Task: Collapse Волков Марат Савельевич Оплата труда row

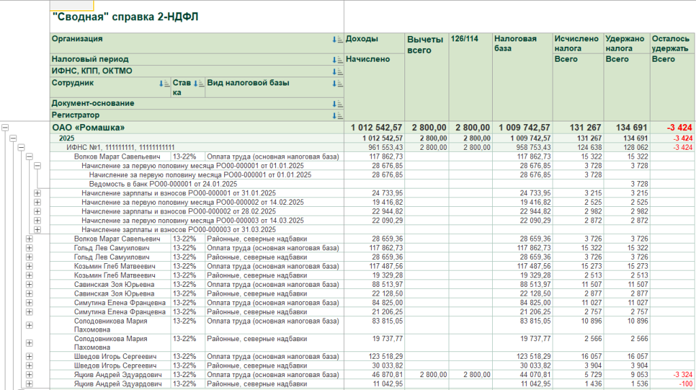Action: coord(29,157)
